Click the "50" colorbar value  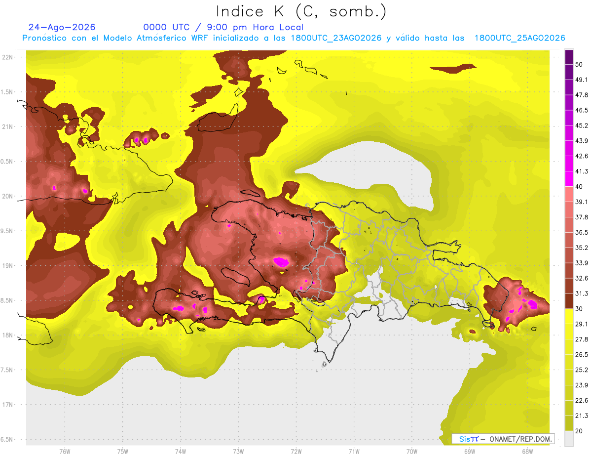point(579,65)
